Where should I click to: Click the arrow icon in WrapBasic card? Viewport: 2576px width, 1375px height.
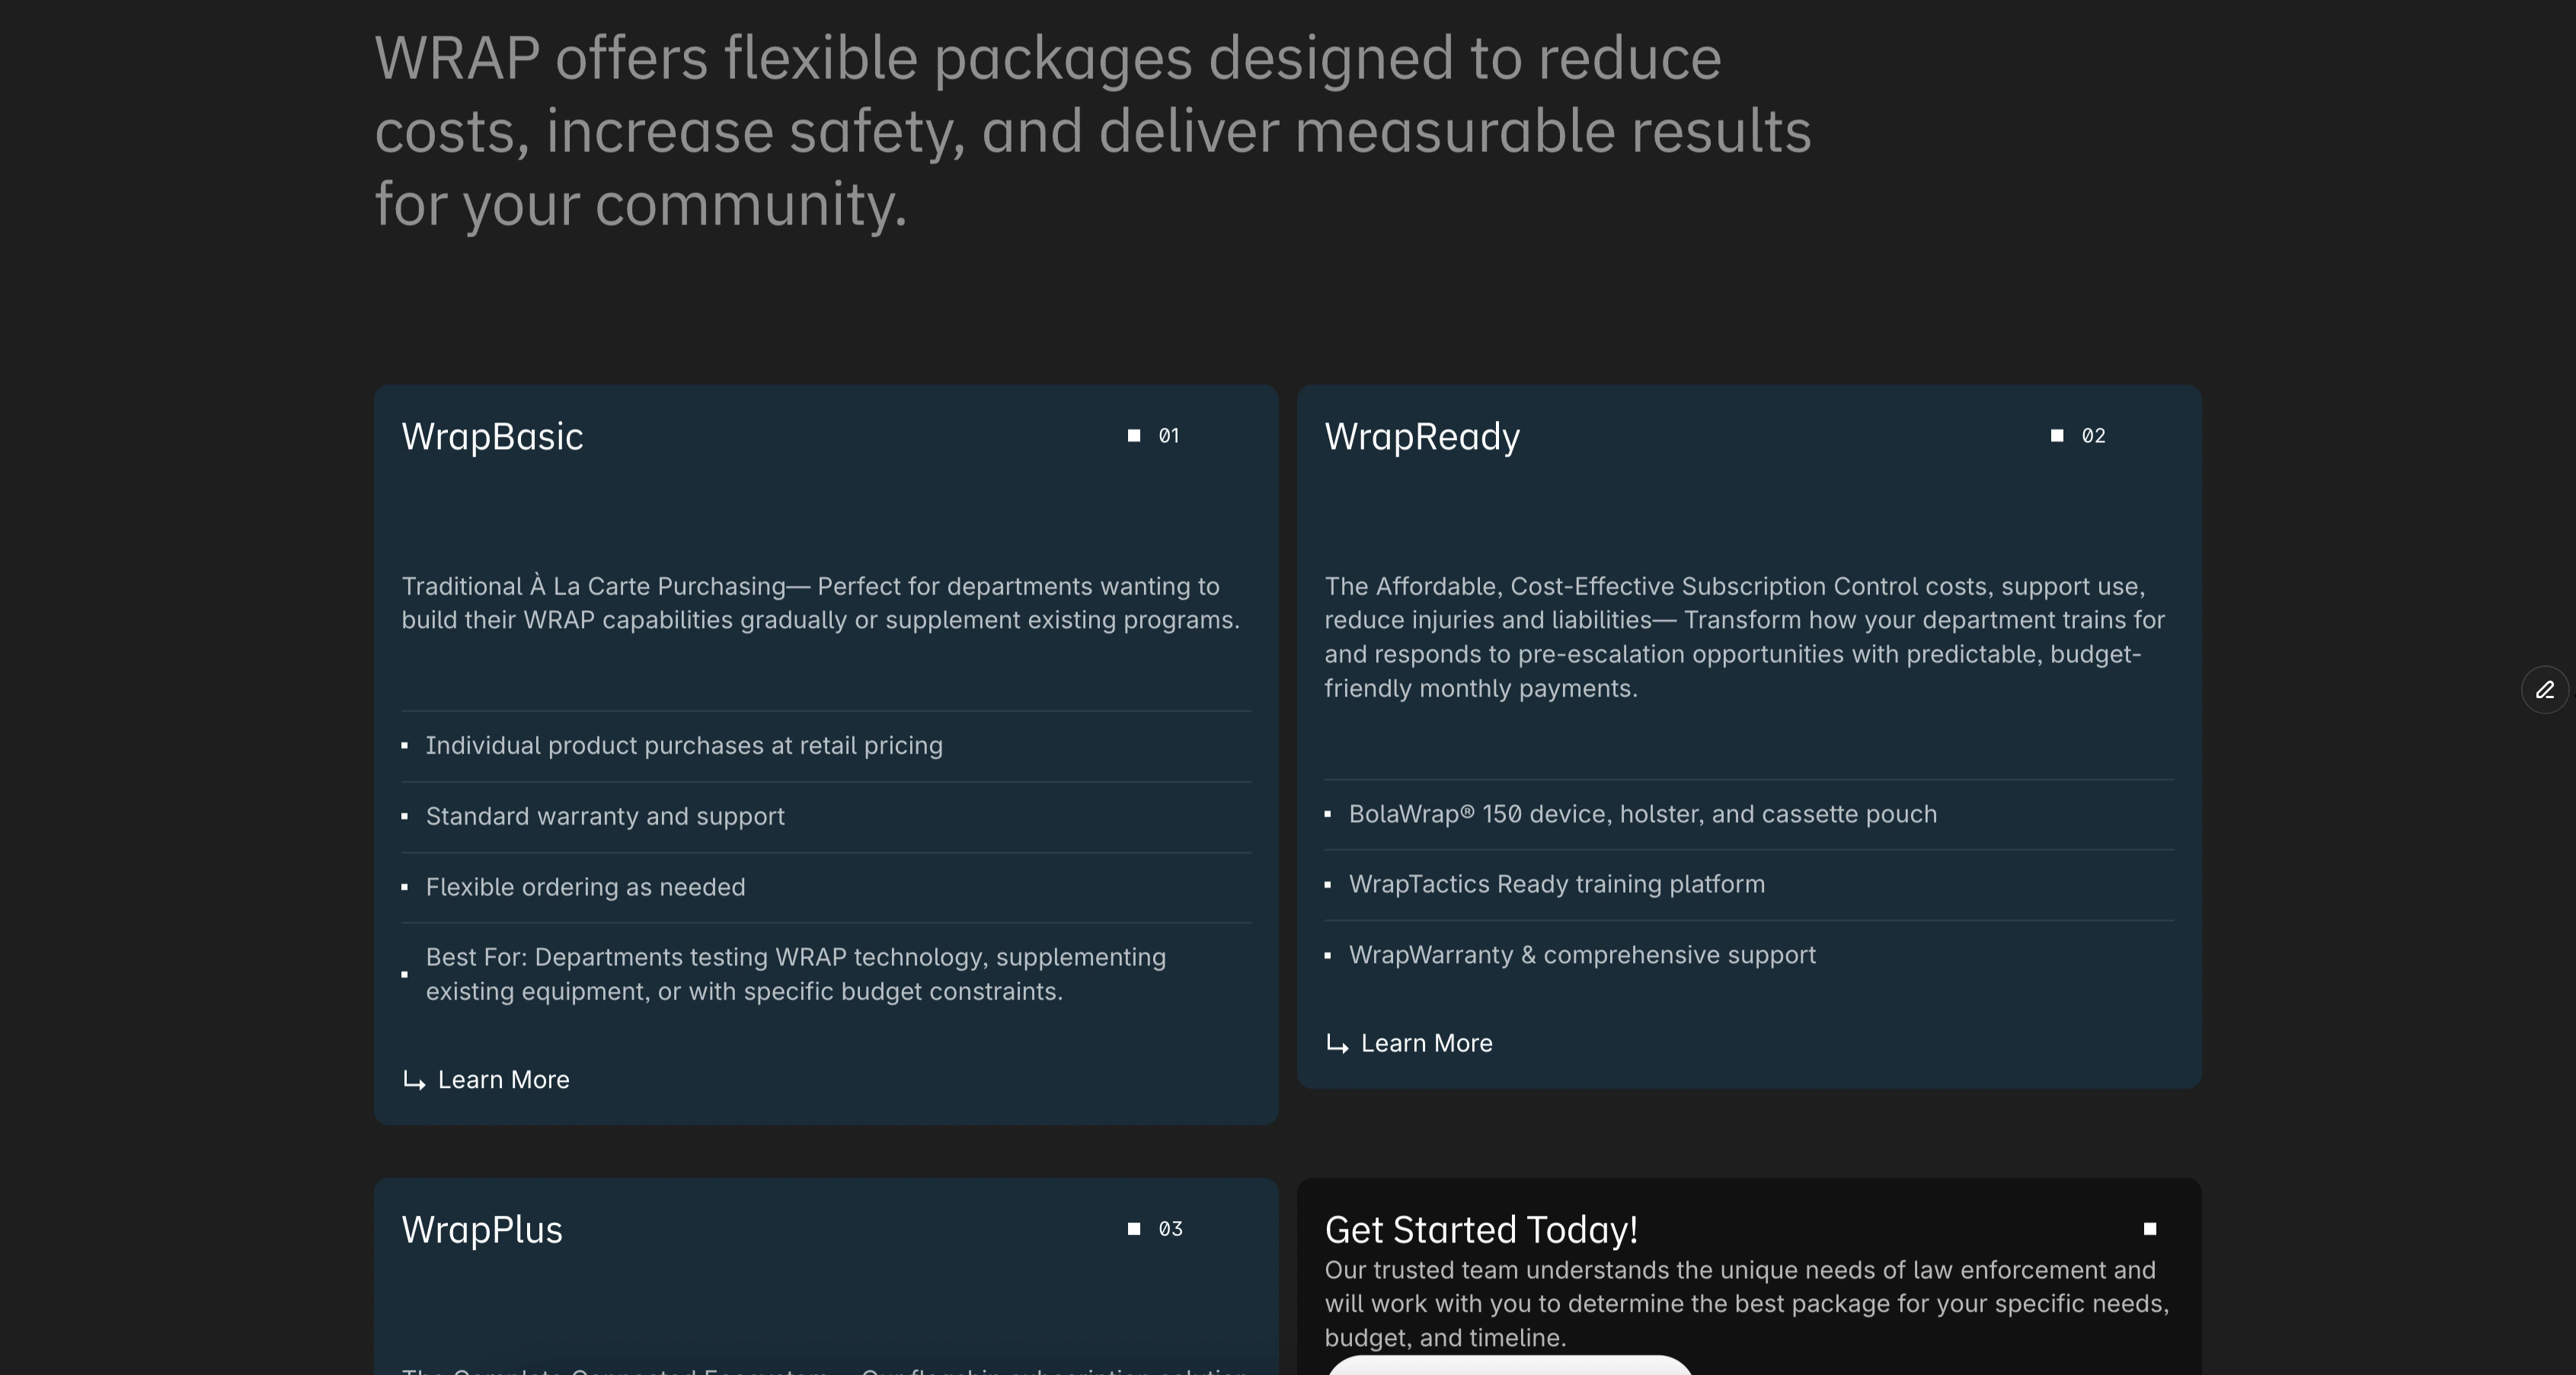point(414,1080)
